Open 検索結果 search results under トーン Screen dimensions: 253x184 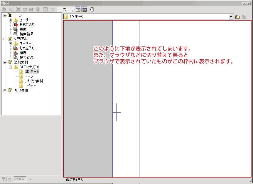(x=26, y=34)
